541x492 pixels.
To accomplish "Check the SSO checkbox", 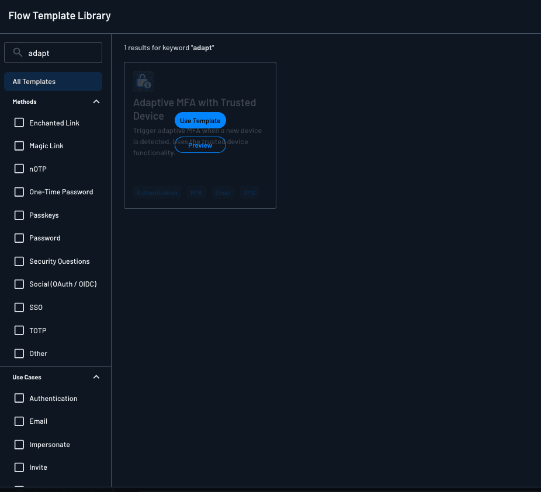I will pyautogui.click(x=19, y=307).
